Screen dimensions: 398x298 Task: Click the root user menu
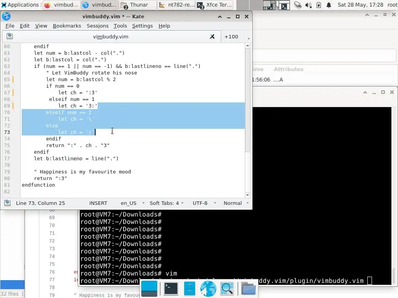[392, 5]
